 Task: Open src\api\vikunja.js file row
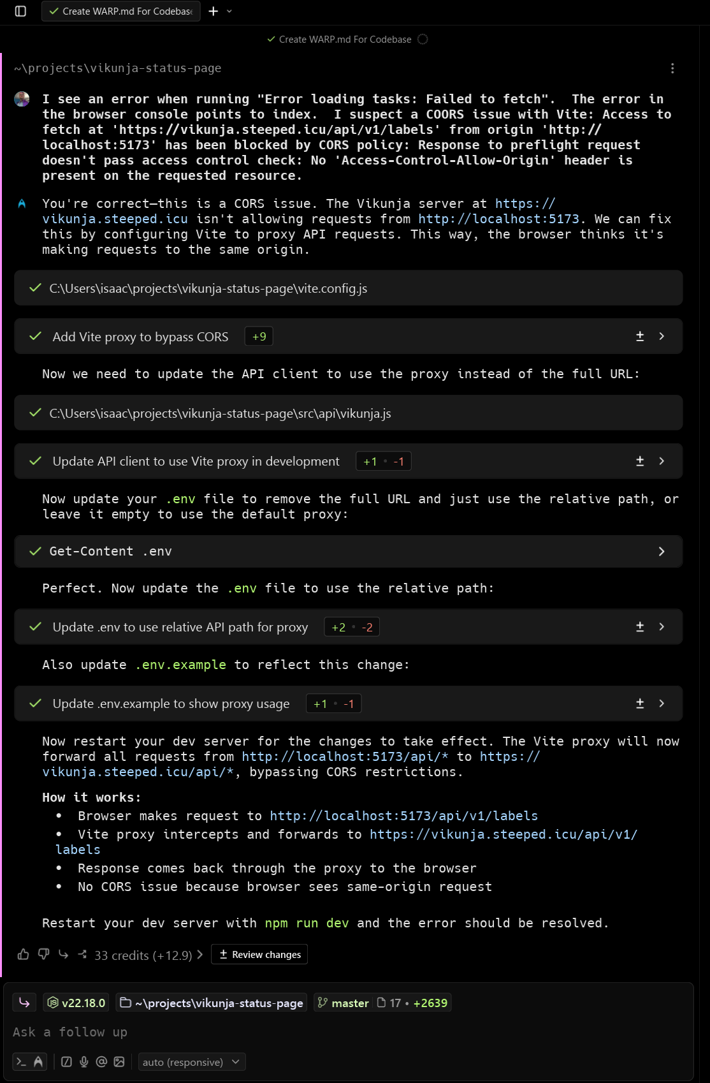[349, 413]
